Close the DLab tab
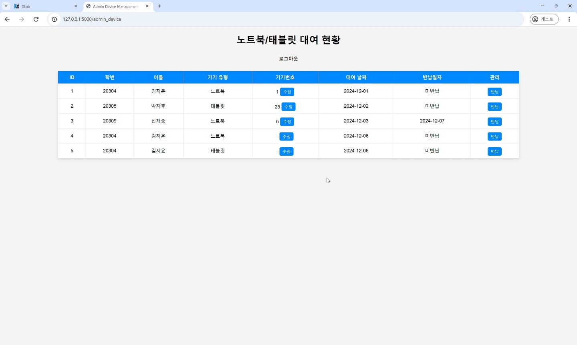This screenshot has width=577, height=345. 76,6
